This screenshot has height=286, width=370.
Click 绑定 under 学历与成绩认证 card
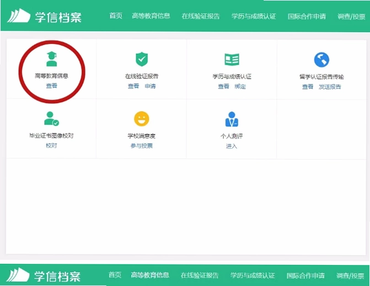pos(240,87)
